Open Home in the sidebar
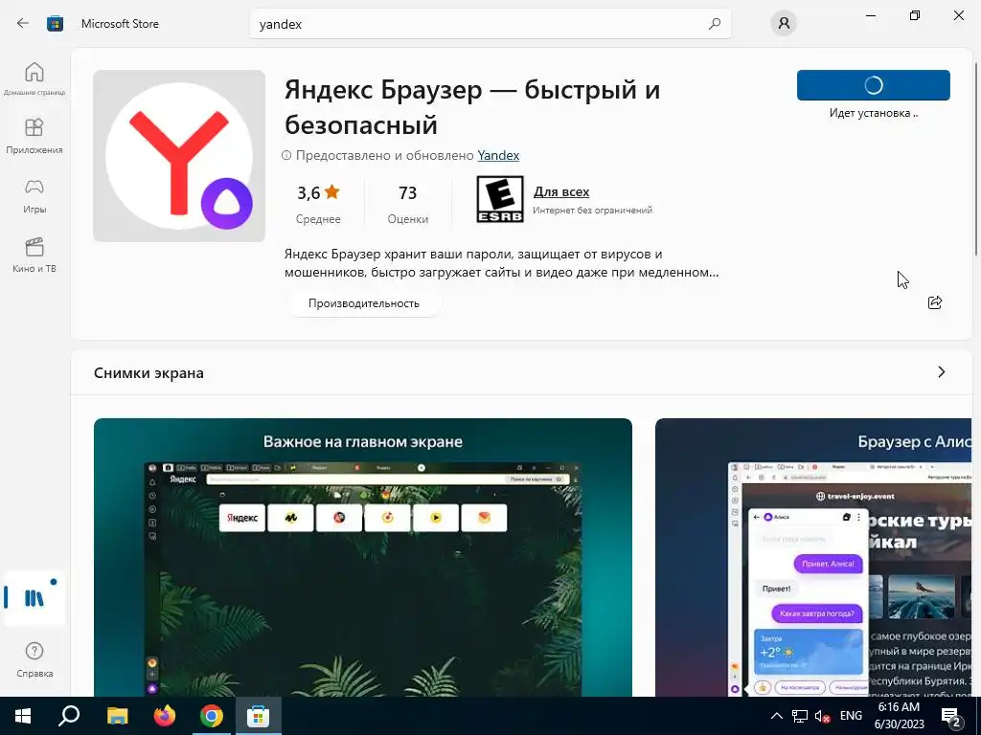Screen dimensions: 981x735 point(34,78)
